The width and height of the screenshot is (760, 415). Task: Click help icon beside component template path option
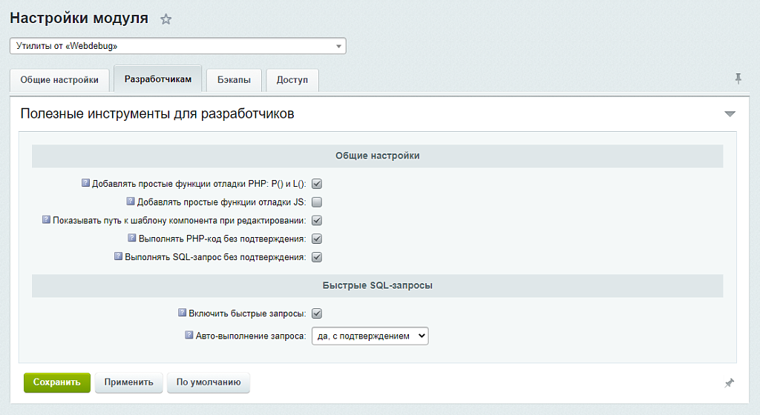[x=46, y=220]
